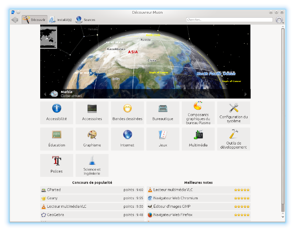Image resolution: width=295 pixels, height=232 pixels.
Task: Open the settings gear menu
Action: pos(279,20)
